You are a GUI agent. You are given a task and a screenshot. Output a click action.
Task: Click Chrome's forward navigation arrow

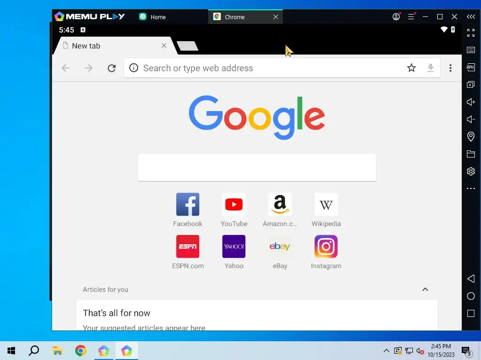pos(88,68)
